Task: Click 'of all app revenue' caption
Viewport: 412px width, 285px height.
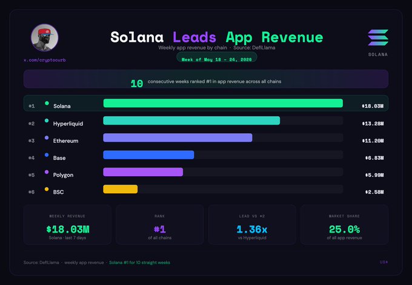Action: 345,238
